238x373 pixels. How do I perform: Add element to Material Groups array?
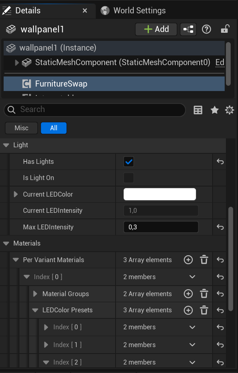(x=188, y=294)
